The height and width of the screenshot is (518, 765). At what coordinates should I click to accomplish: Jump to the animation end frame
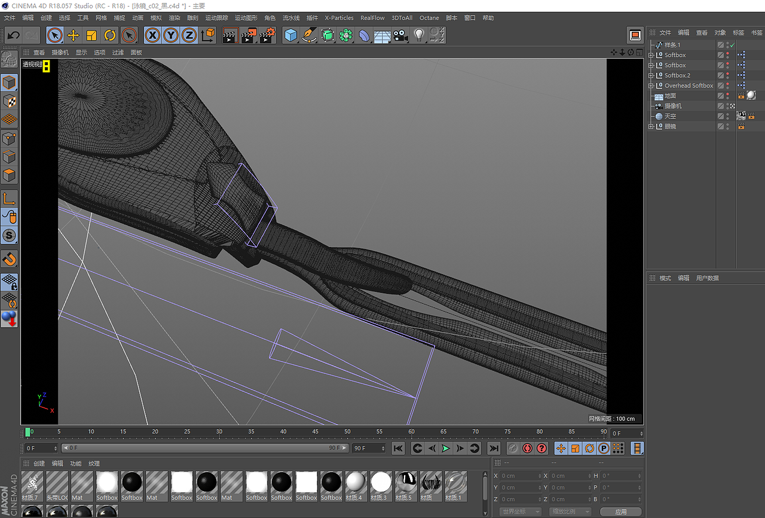tap(493, 448)
